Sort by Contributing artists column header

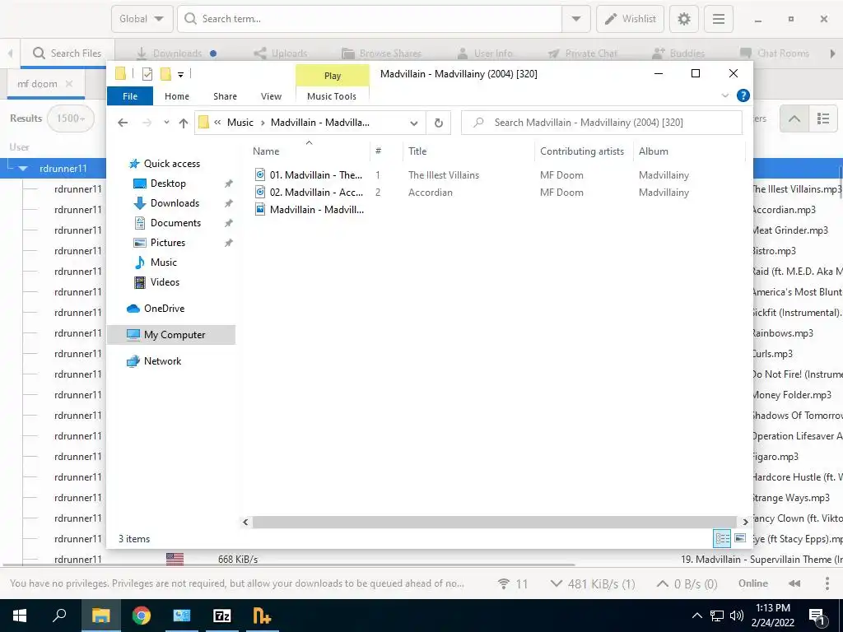(x=583, y=151)
